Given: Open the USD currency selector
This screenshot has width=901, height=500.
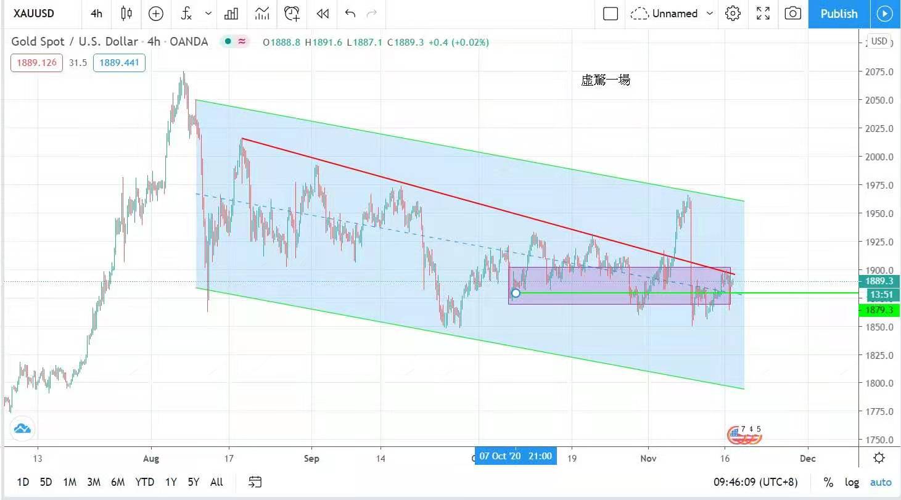Looking at the screenshot, I should [x=879, y=41].
